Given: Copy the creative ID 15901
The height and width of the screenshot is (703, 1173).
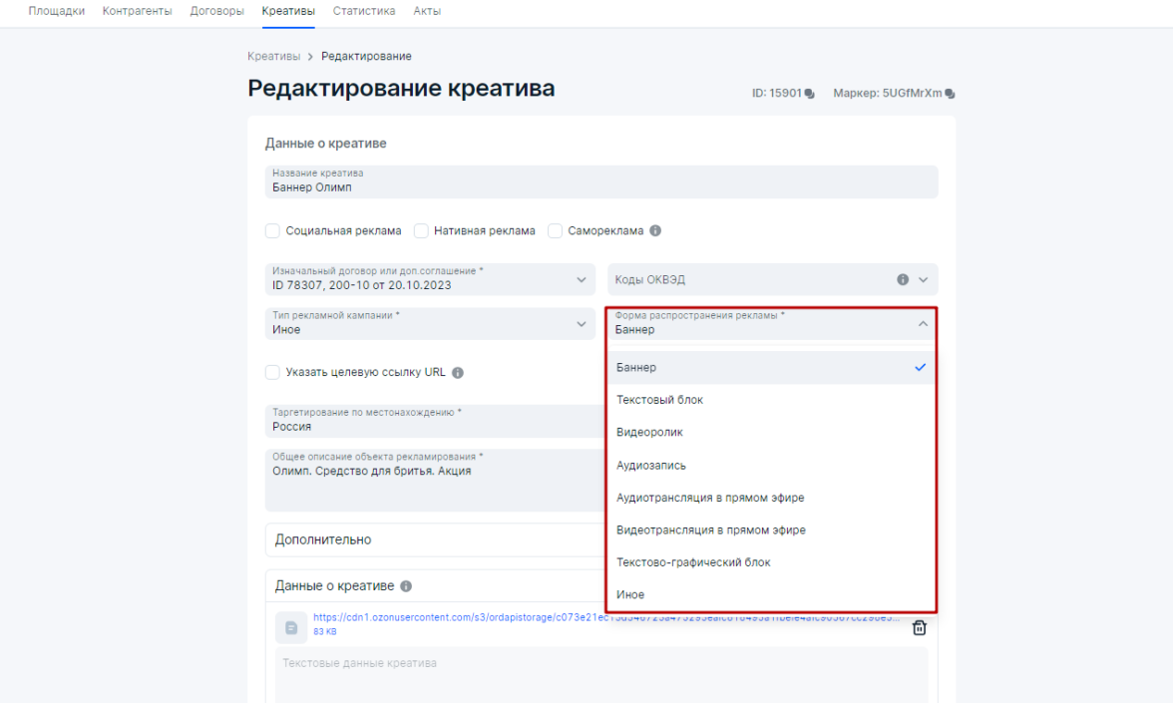Looking at the screenshot, I should [810, 94].
